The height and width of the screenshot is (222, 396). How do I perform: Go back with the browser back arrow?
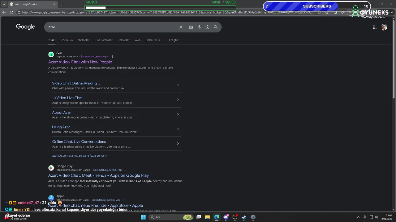(4, 12)
